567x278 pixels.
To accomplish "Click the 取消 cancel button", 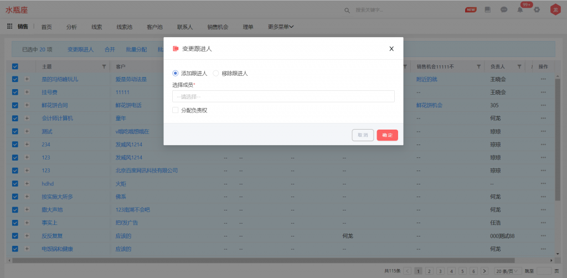I will [363, 135].
